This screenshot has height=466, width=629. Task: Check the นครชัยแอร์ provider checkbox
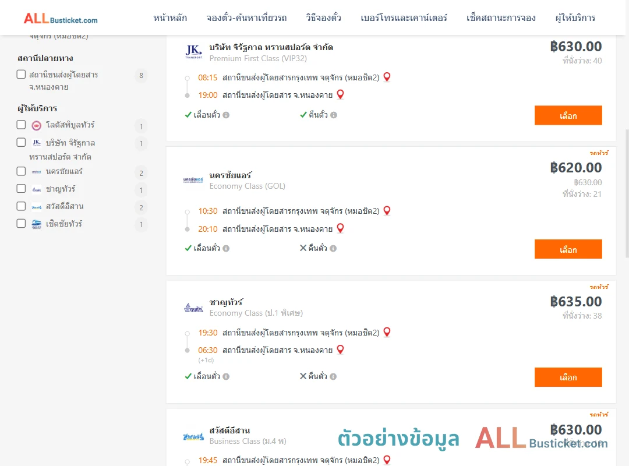tap(22, 171)
